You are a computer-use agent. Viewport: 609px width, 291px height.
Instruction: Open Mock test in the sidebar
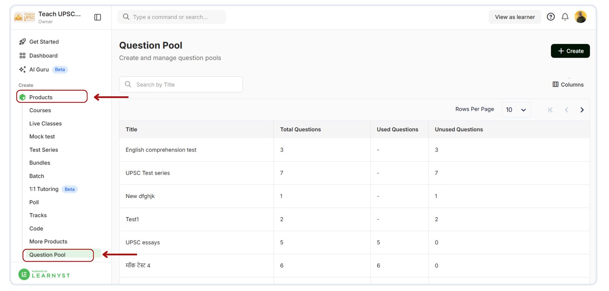coord(42,137)
